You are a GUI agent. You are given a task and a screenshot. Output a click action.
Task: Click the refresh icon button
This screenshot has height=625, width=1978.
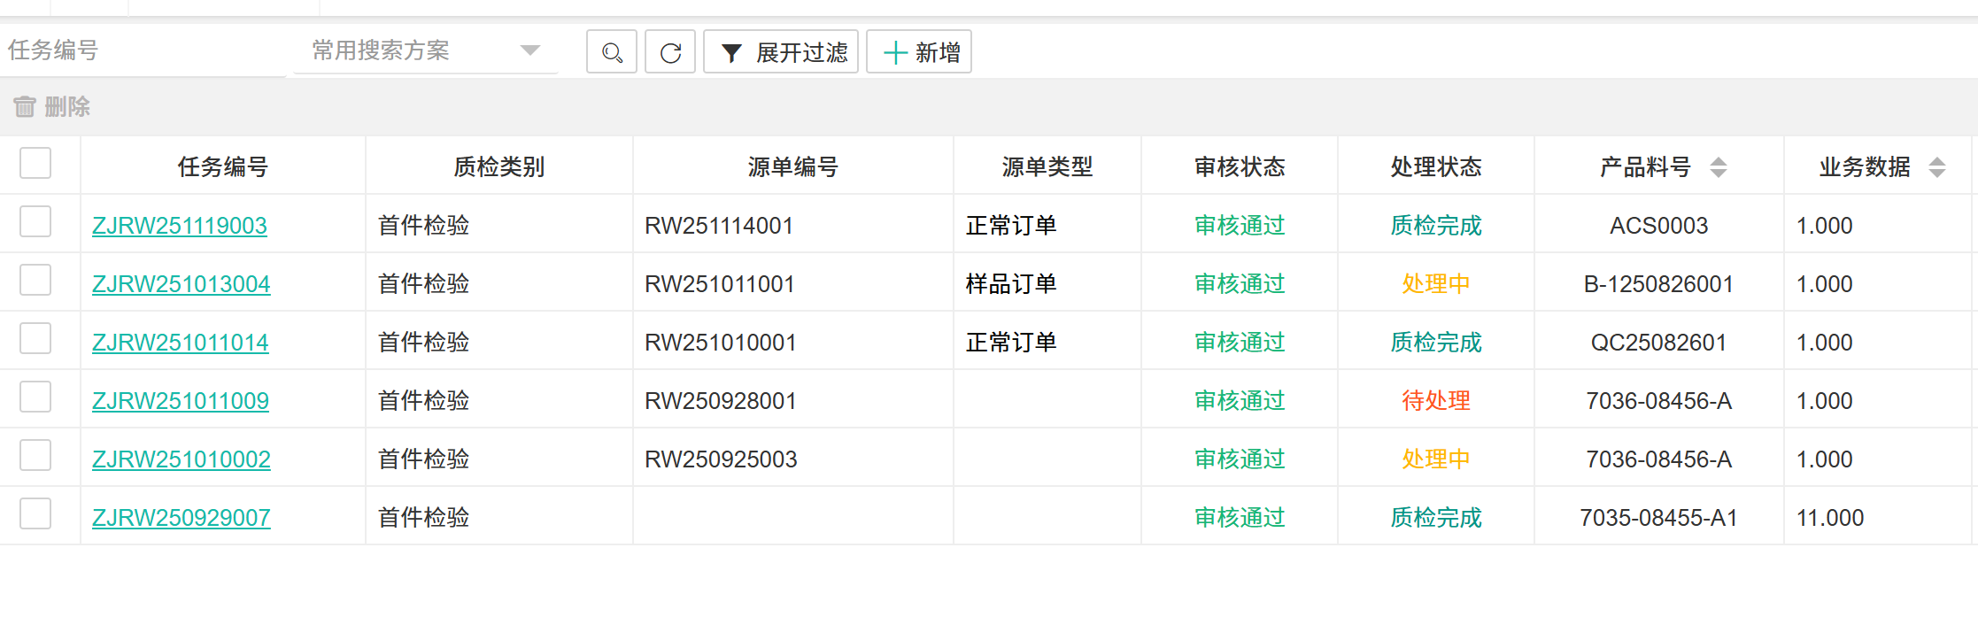670,52
